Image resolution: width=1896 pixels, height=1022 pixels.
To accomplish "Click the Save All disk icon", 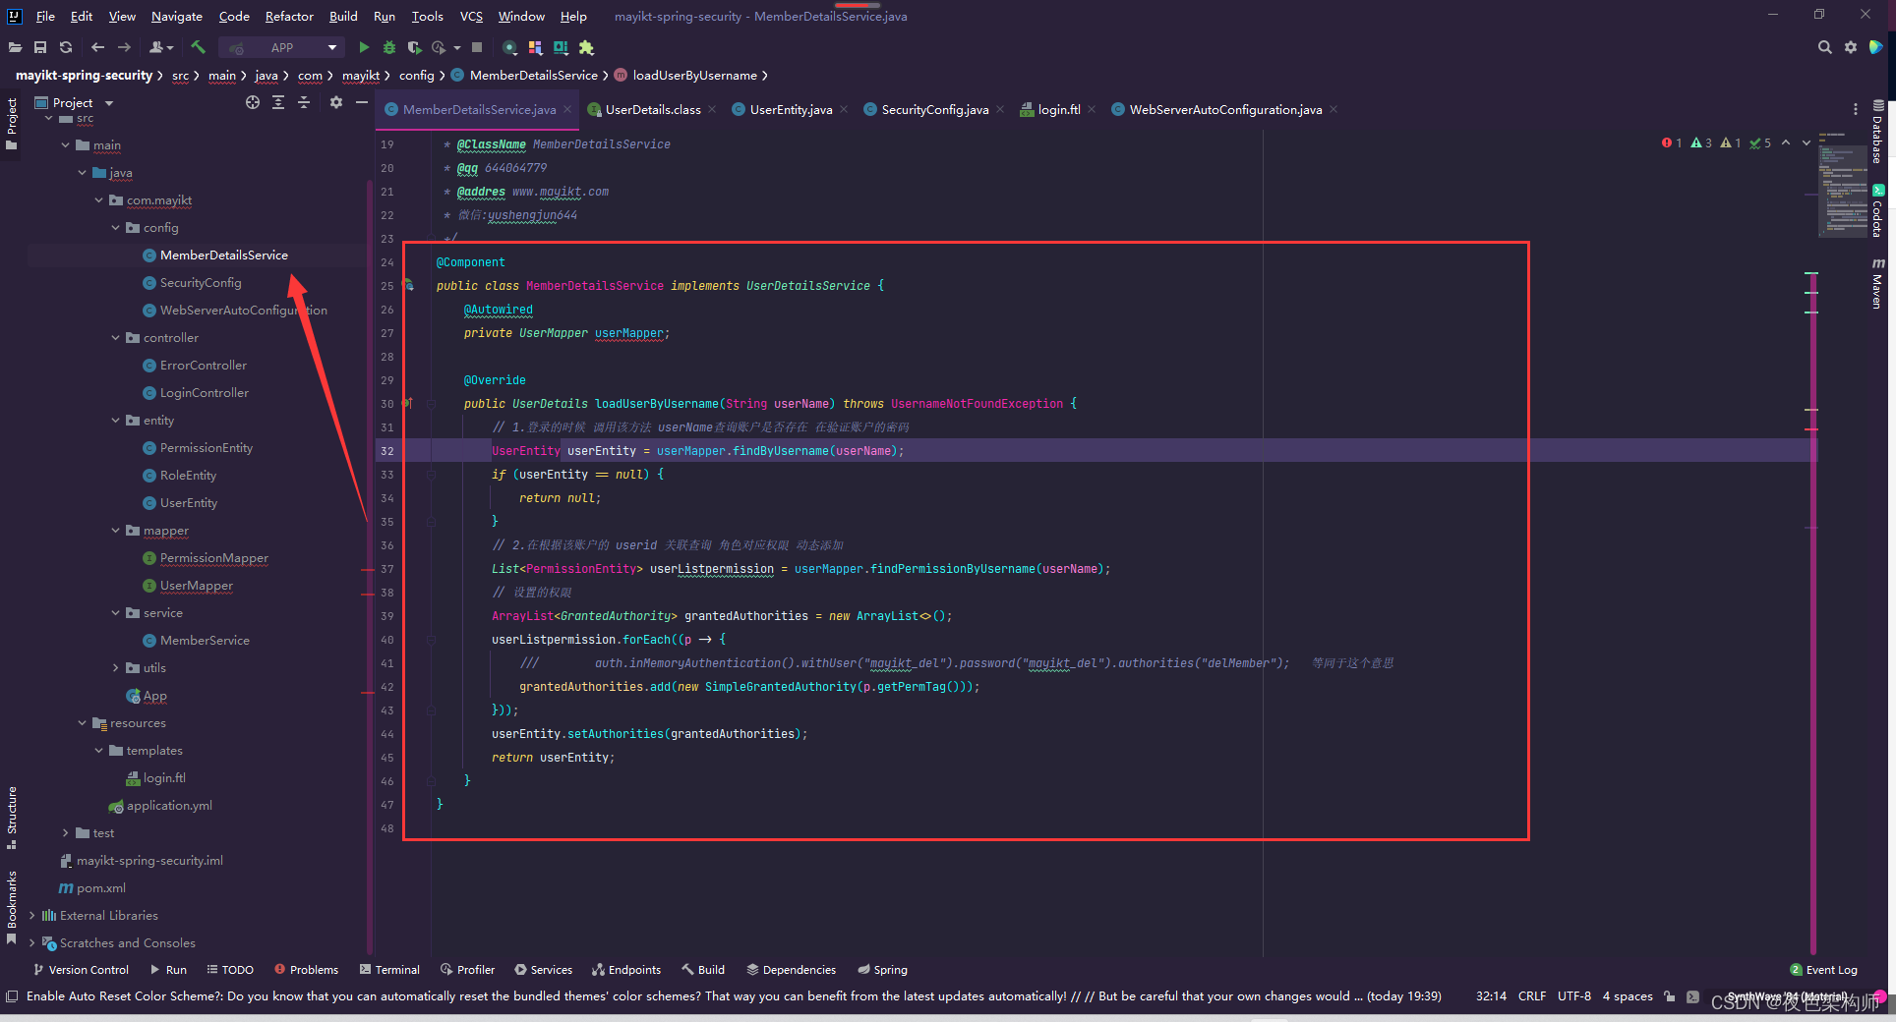I will (x=40, y=47).
